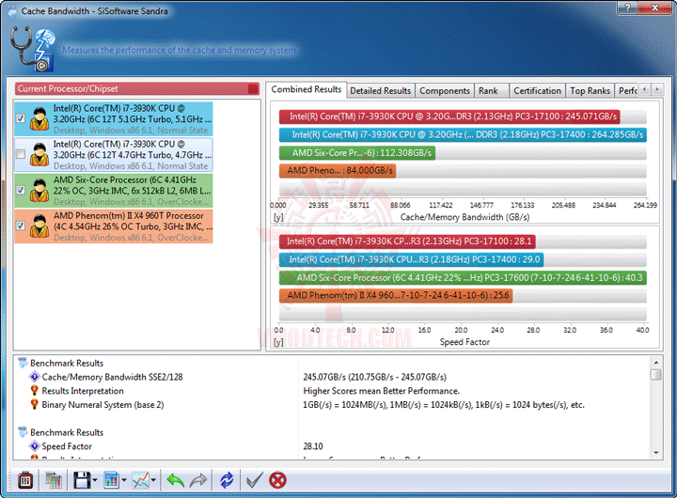The image size is (677, 498).
Task: Open the line graph icon dropdown arrow
Action: pyautogui.click(x=153, y=480)
